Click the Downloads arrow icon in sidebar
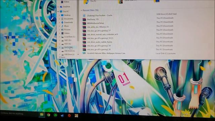This screenshot has width=215, height=121. [62, 23]
